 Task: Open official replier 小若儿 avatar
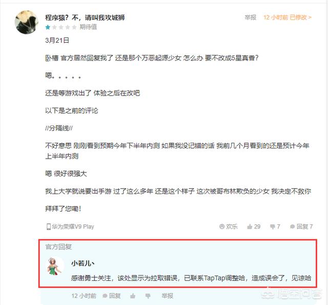tap(55, 266)
